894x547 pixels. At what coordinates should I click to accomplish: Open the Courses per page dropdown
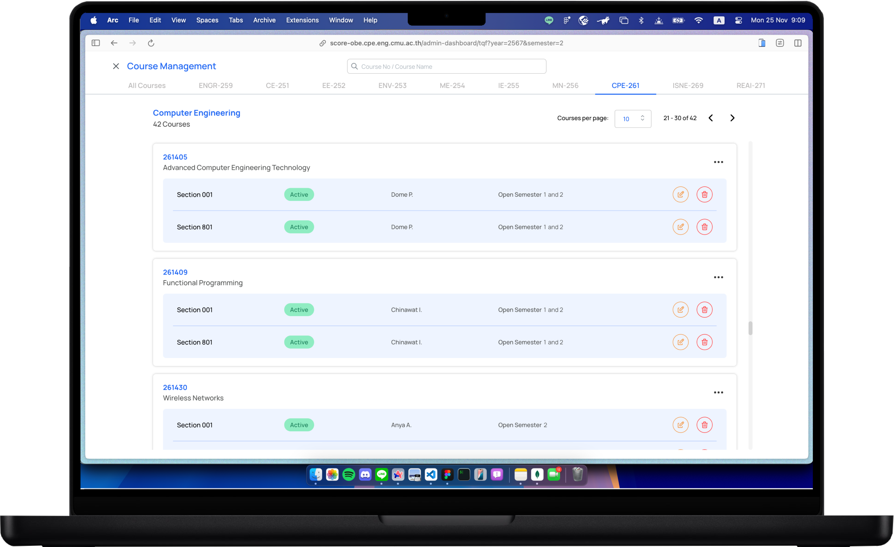[633, 119]
